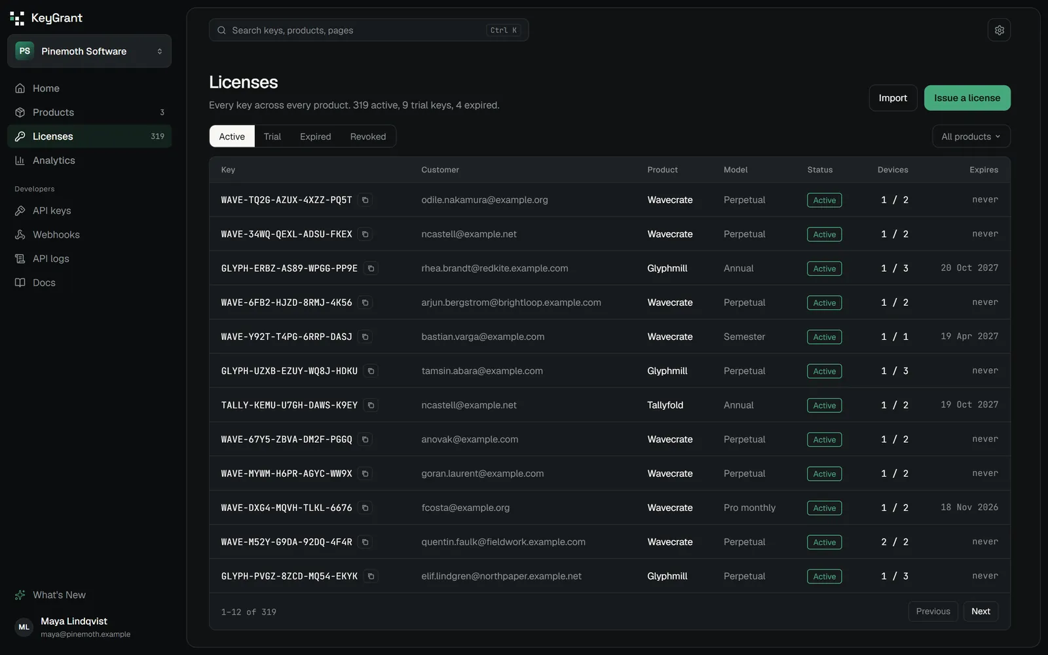The image size is (1048, 655).
Task: Copy key WAVE-34WQ-QEXL-ADSU-FKEX
Action: pos(365,234)
